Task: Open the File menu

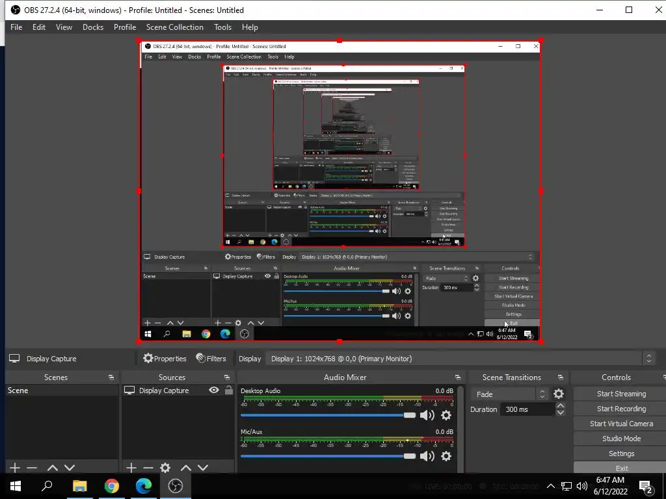Action: pos(16,27)
